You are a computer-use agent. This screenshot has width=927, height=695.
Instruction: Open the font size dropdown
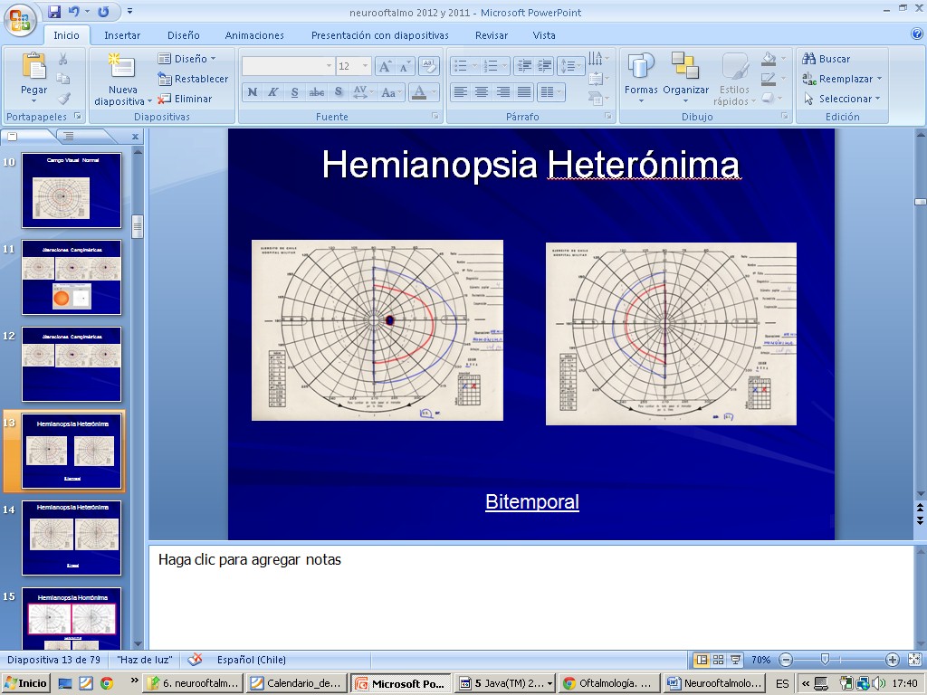pos(365,66)
